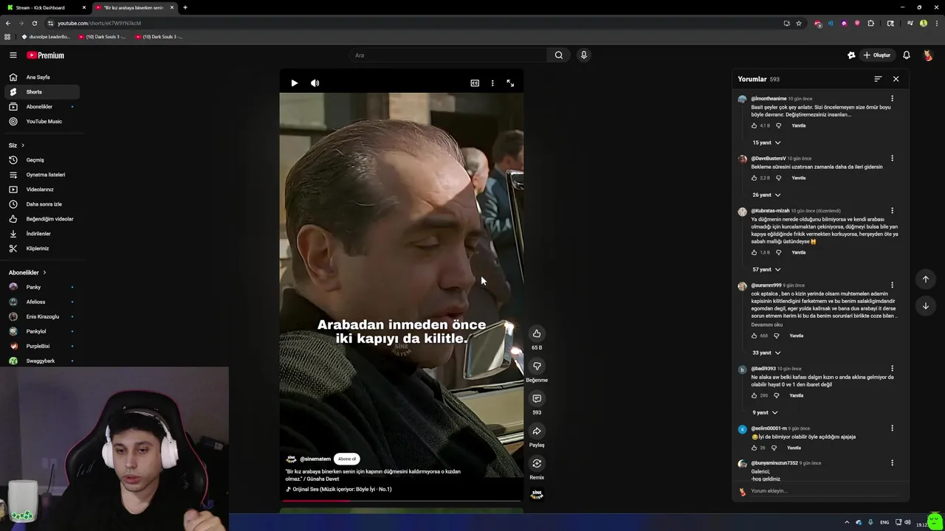Go to previous Short with up arrow
945x531 pixels.
coord(926,279)
